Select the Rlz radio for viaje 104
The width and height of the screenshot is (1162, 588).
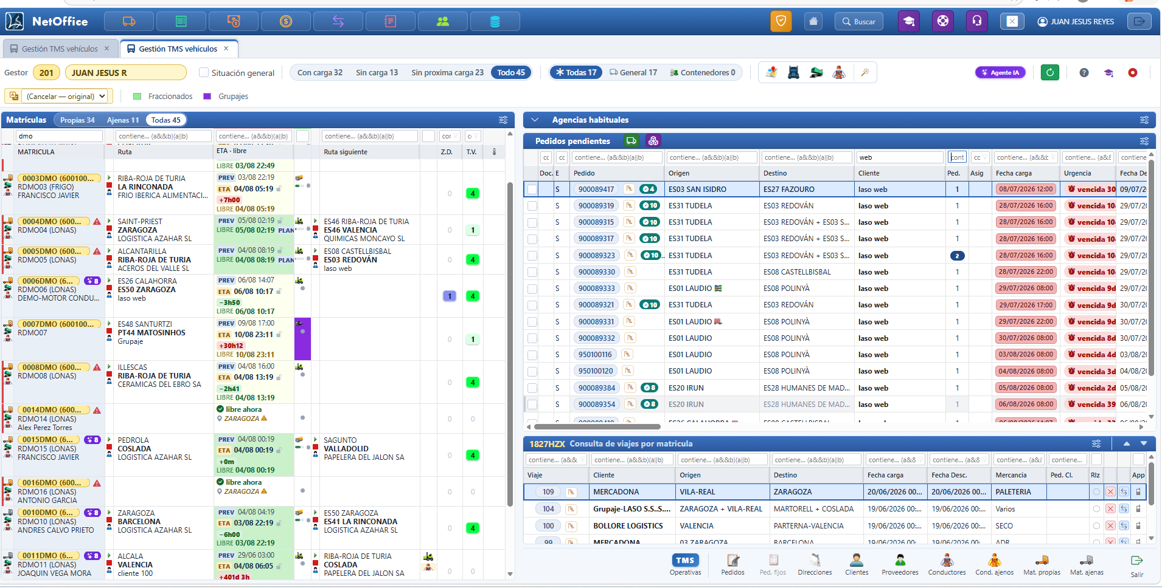coord(1096,509)
